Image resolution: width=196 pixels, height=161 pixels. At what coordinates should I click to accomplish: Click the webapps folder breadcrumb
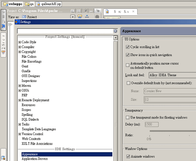[13, 4]
